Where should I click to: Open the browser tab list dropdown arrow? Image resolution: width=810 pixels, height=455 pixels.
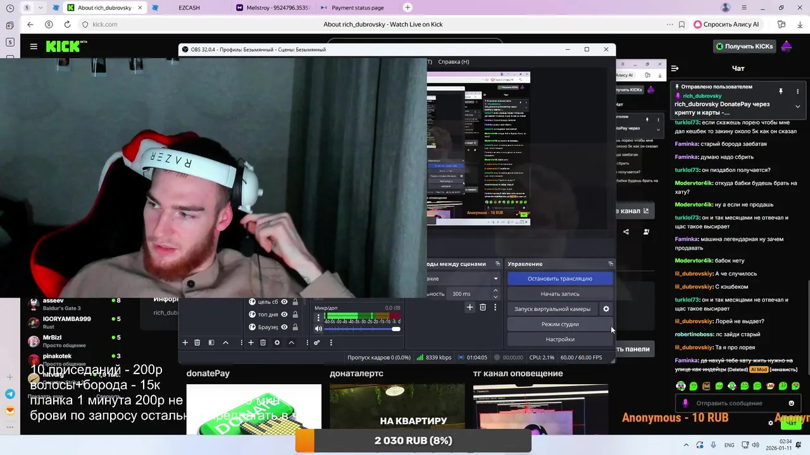coord(40,8)
